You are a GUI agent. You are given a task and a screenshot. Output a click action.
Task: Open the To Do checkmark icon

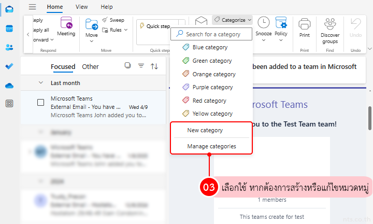(9, 66)
